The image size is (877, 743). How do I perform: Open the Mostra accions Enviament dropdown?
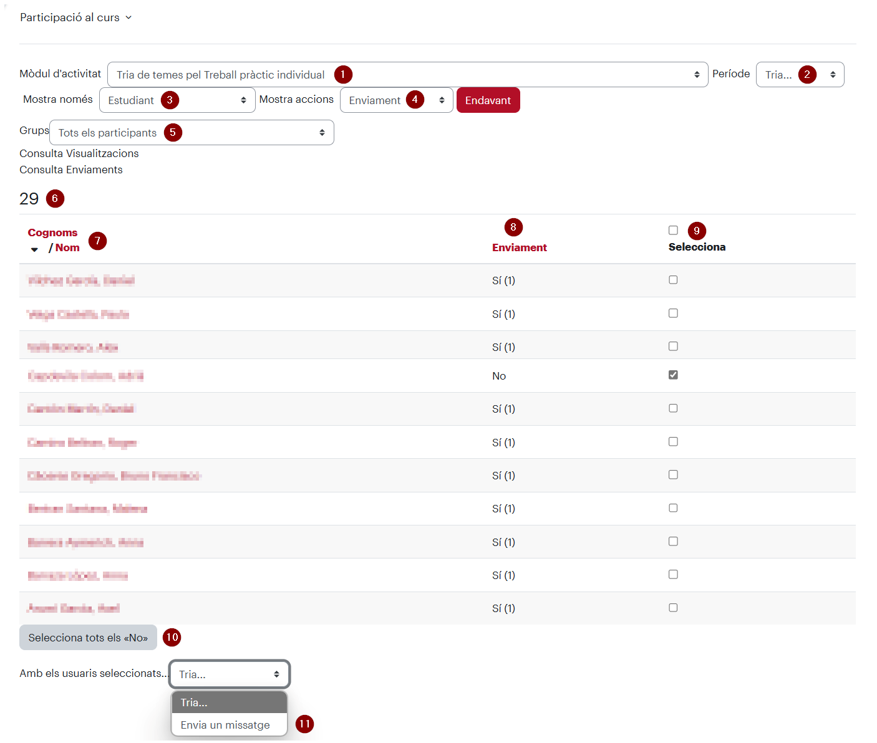click(396, 100)
